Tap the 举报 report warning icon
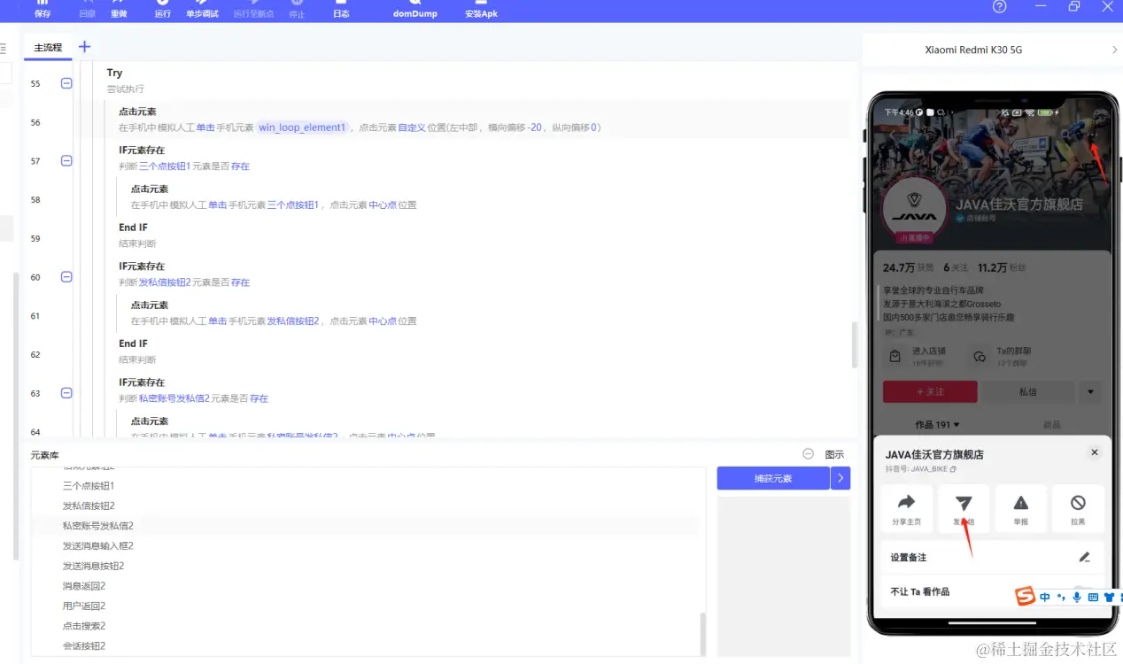 pyautogui.click(x=1020, y=509)
